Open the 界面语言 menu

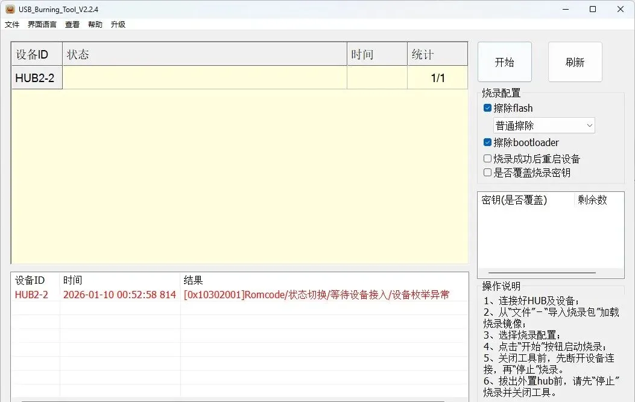coord(42,24)
